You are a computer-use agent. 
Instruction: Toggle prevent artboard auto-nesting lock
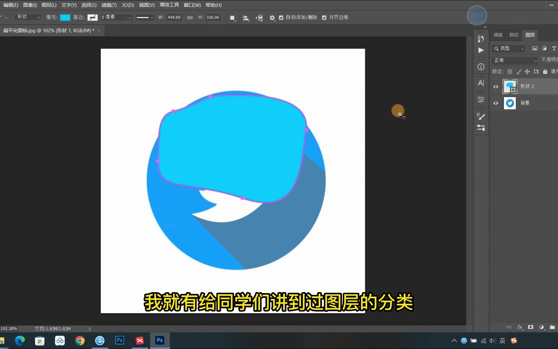point(536,72)
